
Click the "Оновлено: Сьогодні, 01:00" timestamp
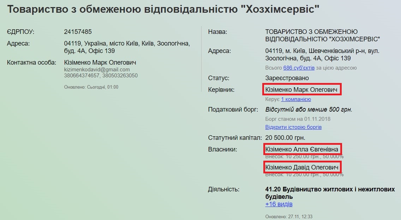tap(91, 87)
